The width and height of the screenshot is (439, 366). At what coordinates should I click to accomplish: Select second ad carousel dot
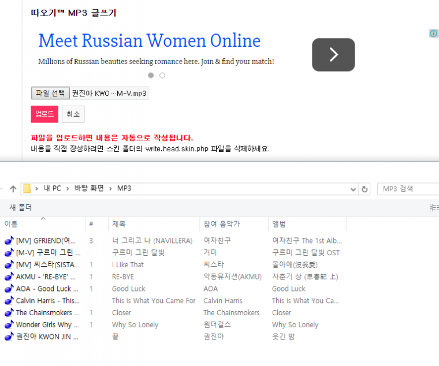coord(162,75)
